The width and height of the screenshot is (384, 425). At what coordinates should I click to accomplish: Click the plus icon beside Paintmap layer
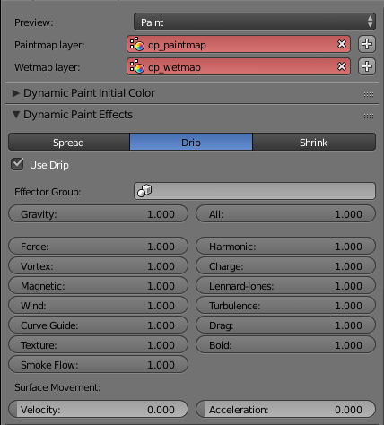(367, 45)
